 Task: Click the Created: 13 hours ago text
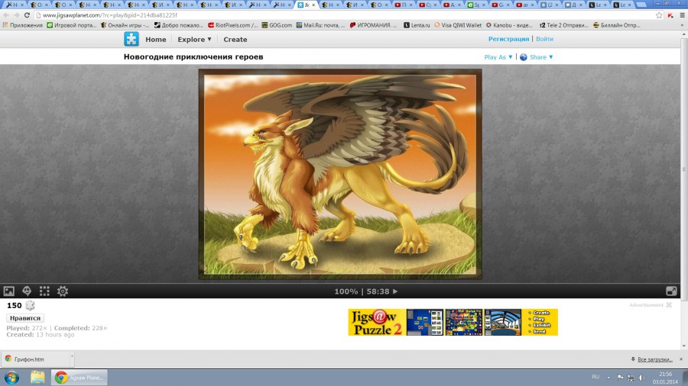point(41,335)
